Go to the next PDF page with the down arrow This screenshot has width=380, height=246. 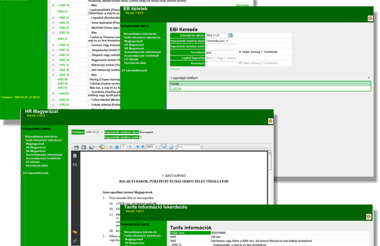(117, 147)
